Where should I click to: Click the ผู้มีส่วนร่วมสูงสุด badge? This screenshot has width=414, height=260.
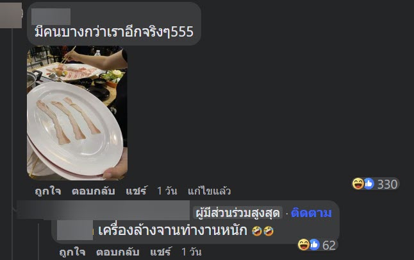pos(238,213)
